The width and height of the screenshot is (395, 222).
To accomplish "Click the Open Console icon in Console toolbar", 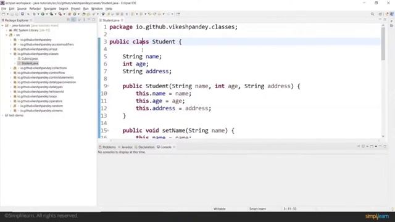I will click(372, 146).
